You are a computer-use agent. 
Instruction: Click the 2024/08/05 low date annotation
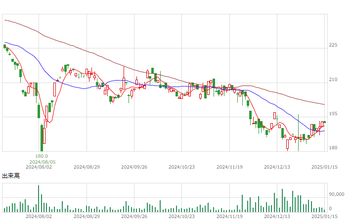[x=43, y=162]
